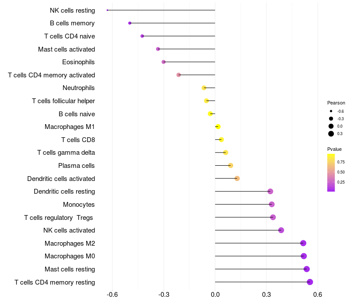Click the Pvalue legend title
The width and height of the screenshot is (350, 306).
click(x=334, y=149)
